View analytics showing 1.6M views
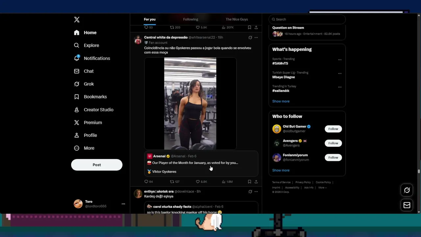Viewport: 421px width, 237px height. point(227,182)
